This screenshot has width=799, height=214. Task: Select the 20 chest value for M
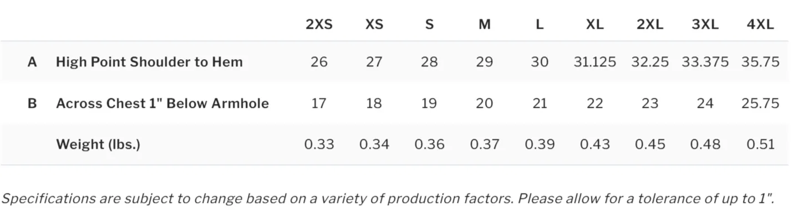pos(485,103)
